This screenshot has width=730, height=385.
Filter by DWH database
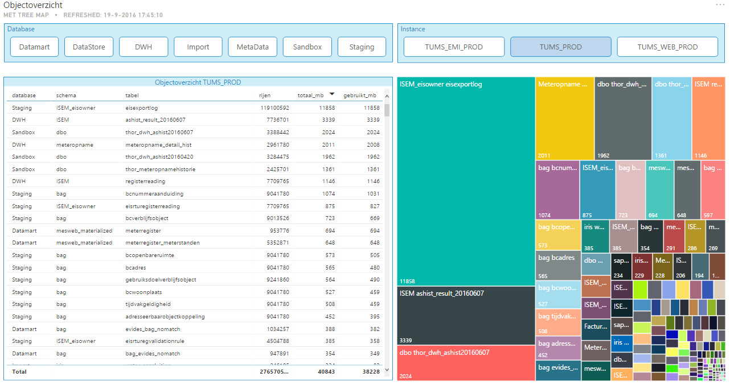(143, 47)
